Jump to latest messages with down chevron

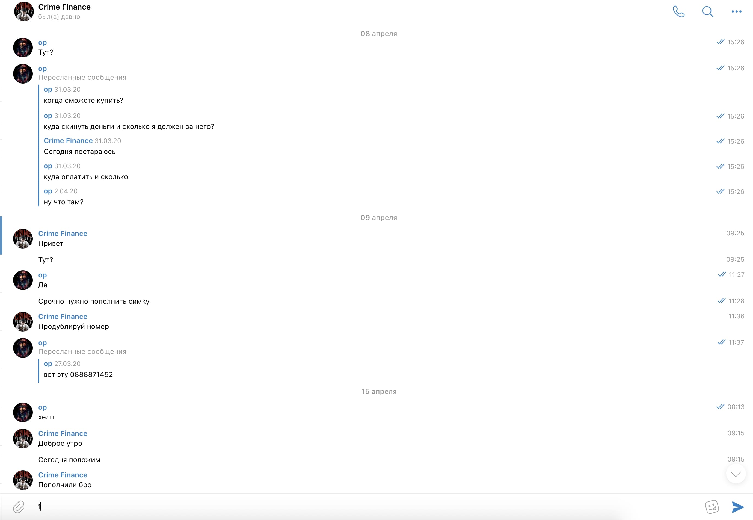(736, 474)
